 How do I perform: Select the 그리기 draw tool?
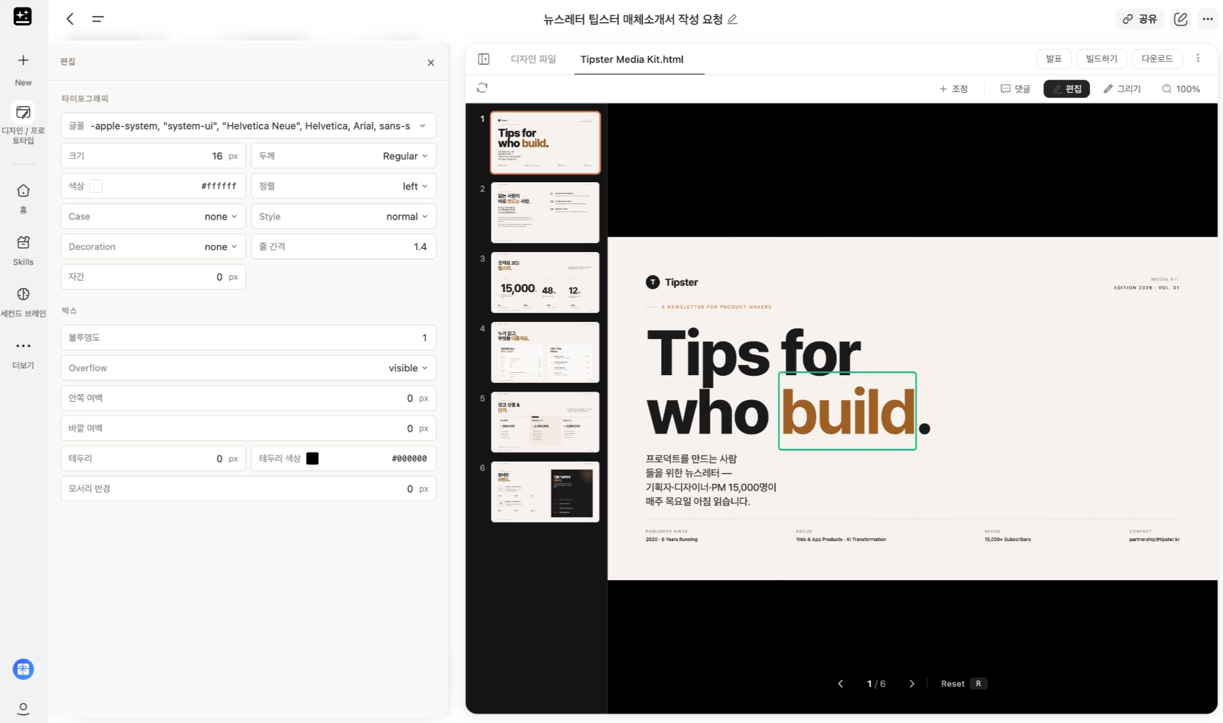1122,89
